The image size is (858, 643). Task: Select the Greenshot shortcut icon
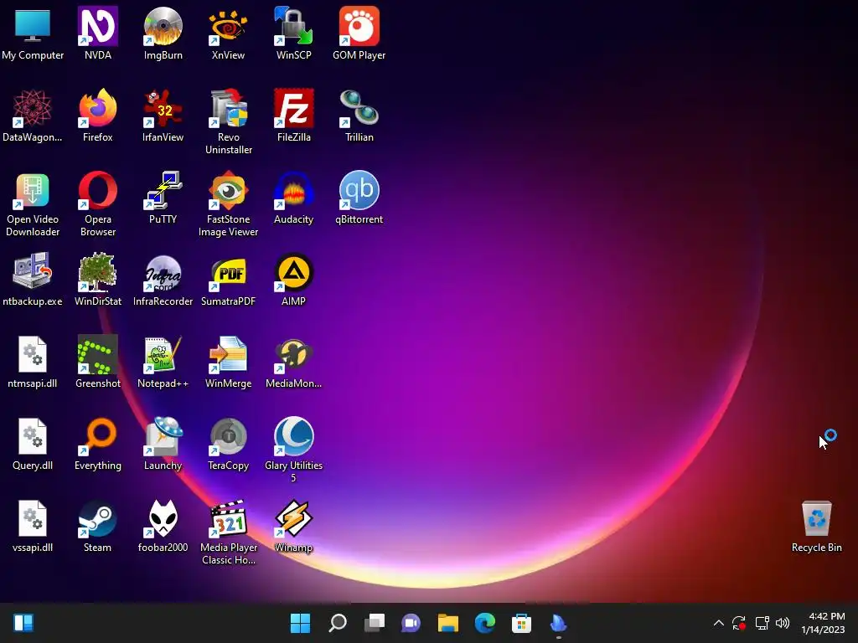(97, 354)
